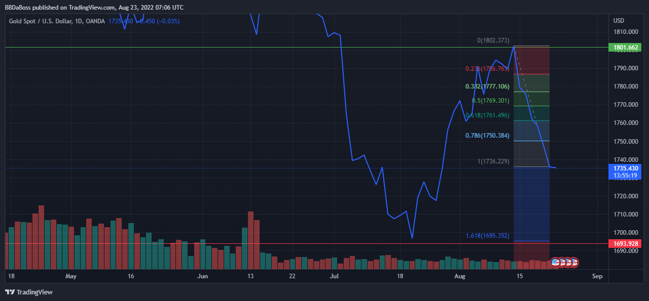Screen dimensions: 649x301
Task: Click the Fibonacci 1(1736.229) level label
Action: [x=493, y=161]
